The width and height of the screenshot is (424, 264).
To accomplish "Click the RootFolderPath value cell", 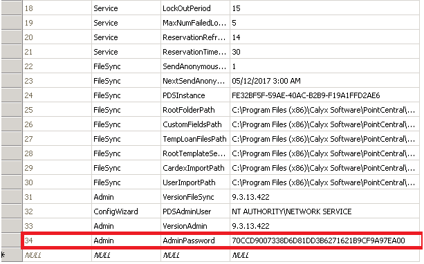I will [x=325, y=110].
